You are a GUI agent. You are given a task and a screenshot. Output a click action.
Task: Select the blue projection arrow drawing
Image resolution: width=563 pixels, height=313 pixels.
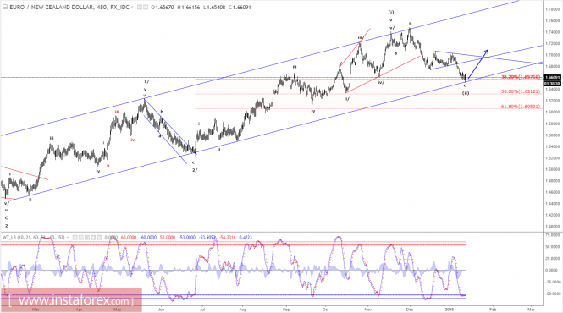click(x=477, y=64)
